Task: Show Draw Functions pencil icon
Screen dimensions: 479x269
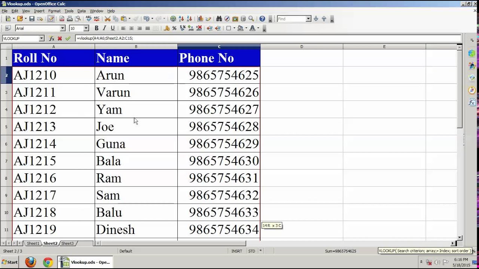Action: coord(208,19)
